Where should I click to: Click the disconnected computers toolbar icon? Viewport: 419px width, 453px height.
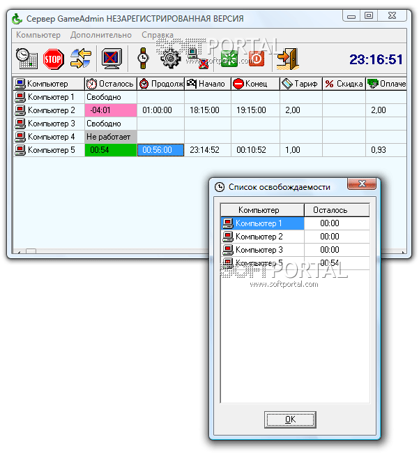(x=198, y=59)
